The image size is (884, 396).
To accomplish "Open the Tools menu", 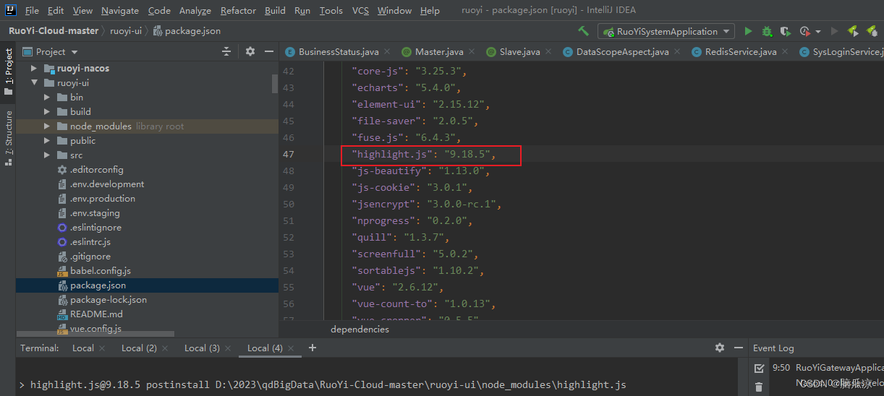I will pos(331,10).
